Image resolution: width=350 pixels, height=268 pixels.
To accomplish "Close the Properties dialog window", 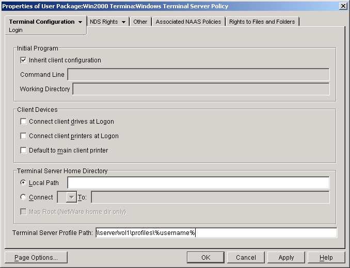I will pos(343,6).
